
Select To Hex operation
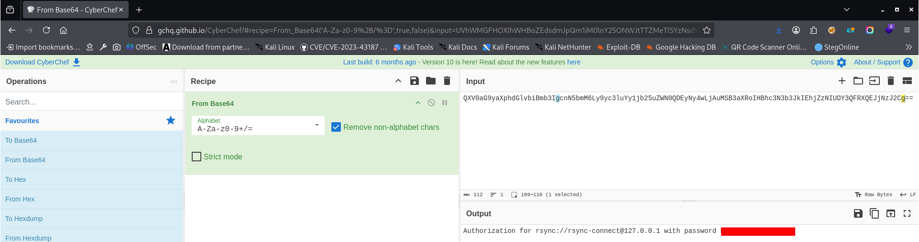[16, 179]
